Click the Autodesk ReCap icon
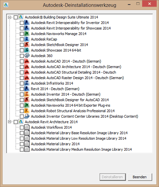159x187 pixels. coord(27,39)
